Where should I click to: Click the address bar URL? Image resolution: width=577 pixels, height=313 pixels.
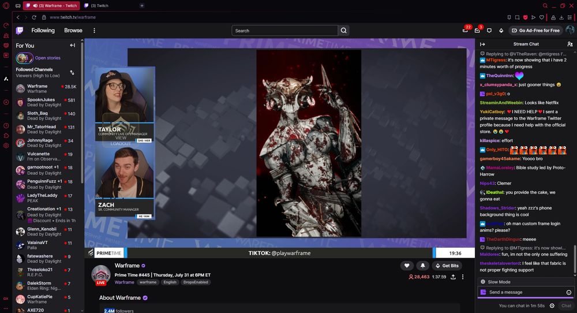(x=73, y=17)
